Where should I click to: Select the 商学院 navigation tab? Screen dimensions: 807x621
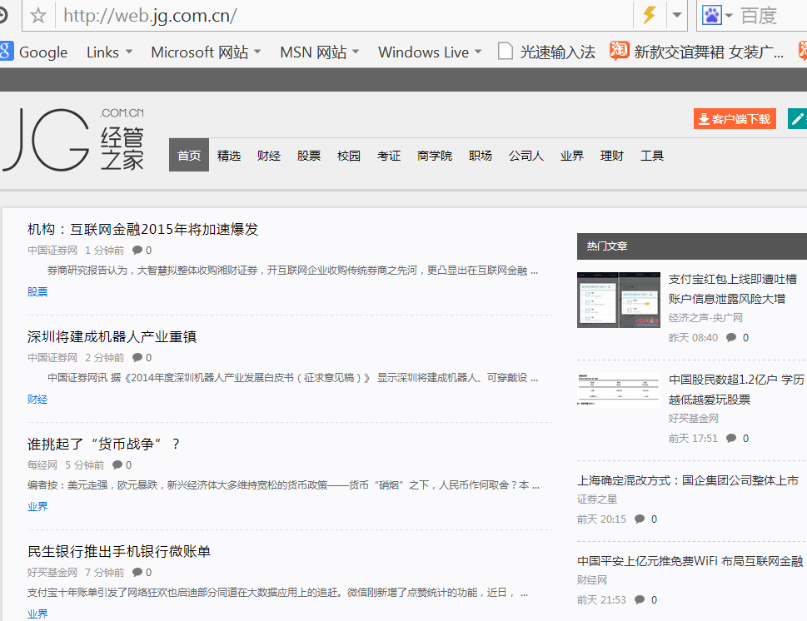(x=435, y=156)
